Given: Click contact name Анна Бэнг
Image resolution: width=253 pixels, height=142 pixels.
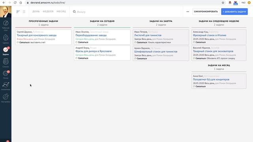Looking at the screenshot, I should tap(198, 76).
